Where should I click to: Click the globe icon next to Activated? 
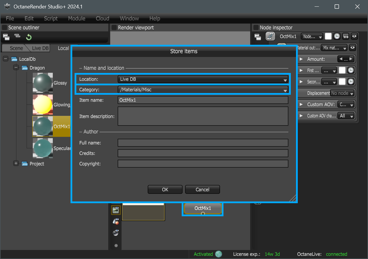219,254
